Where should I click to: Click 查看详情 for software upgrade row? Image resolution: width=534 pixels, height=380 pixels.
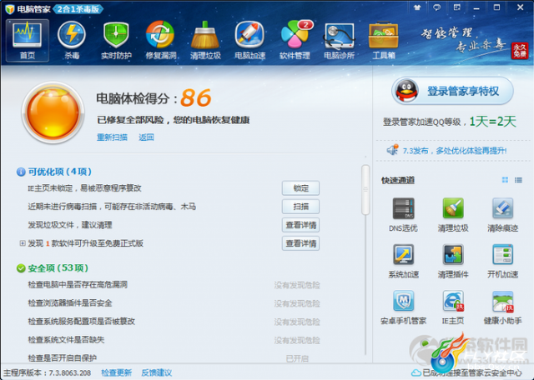tap(300, 243)
